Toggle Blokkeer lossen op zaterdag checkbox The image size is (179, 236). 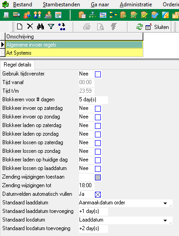pyautogui.click(x=98, y=143)
